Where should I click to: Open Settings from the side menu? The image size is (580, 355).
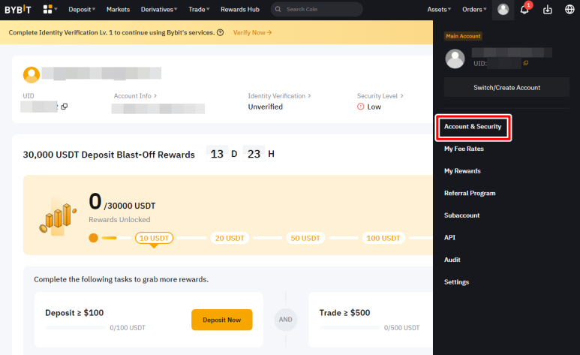(x=456, y=282)
